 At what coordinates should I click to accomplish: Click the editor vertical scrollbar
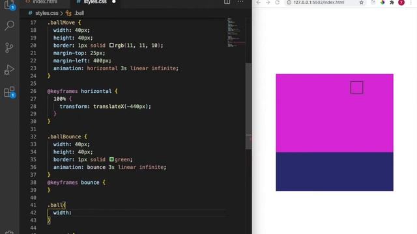[x=249, y=106]
